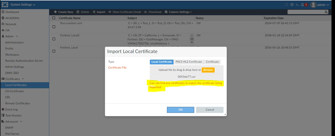Toggle full screen icon in header
The width and height of the screenshot is (335, 136).
pos(287,5)
